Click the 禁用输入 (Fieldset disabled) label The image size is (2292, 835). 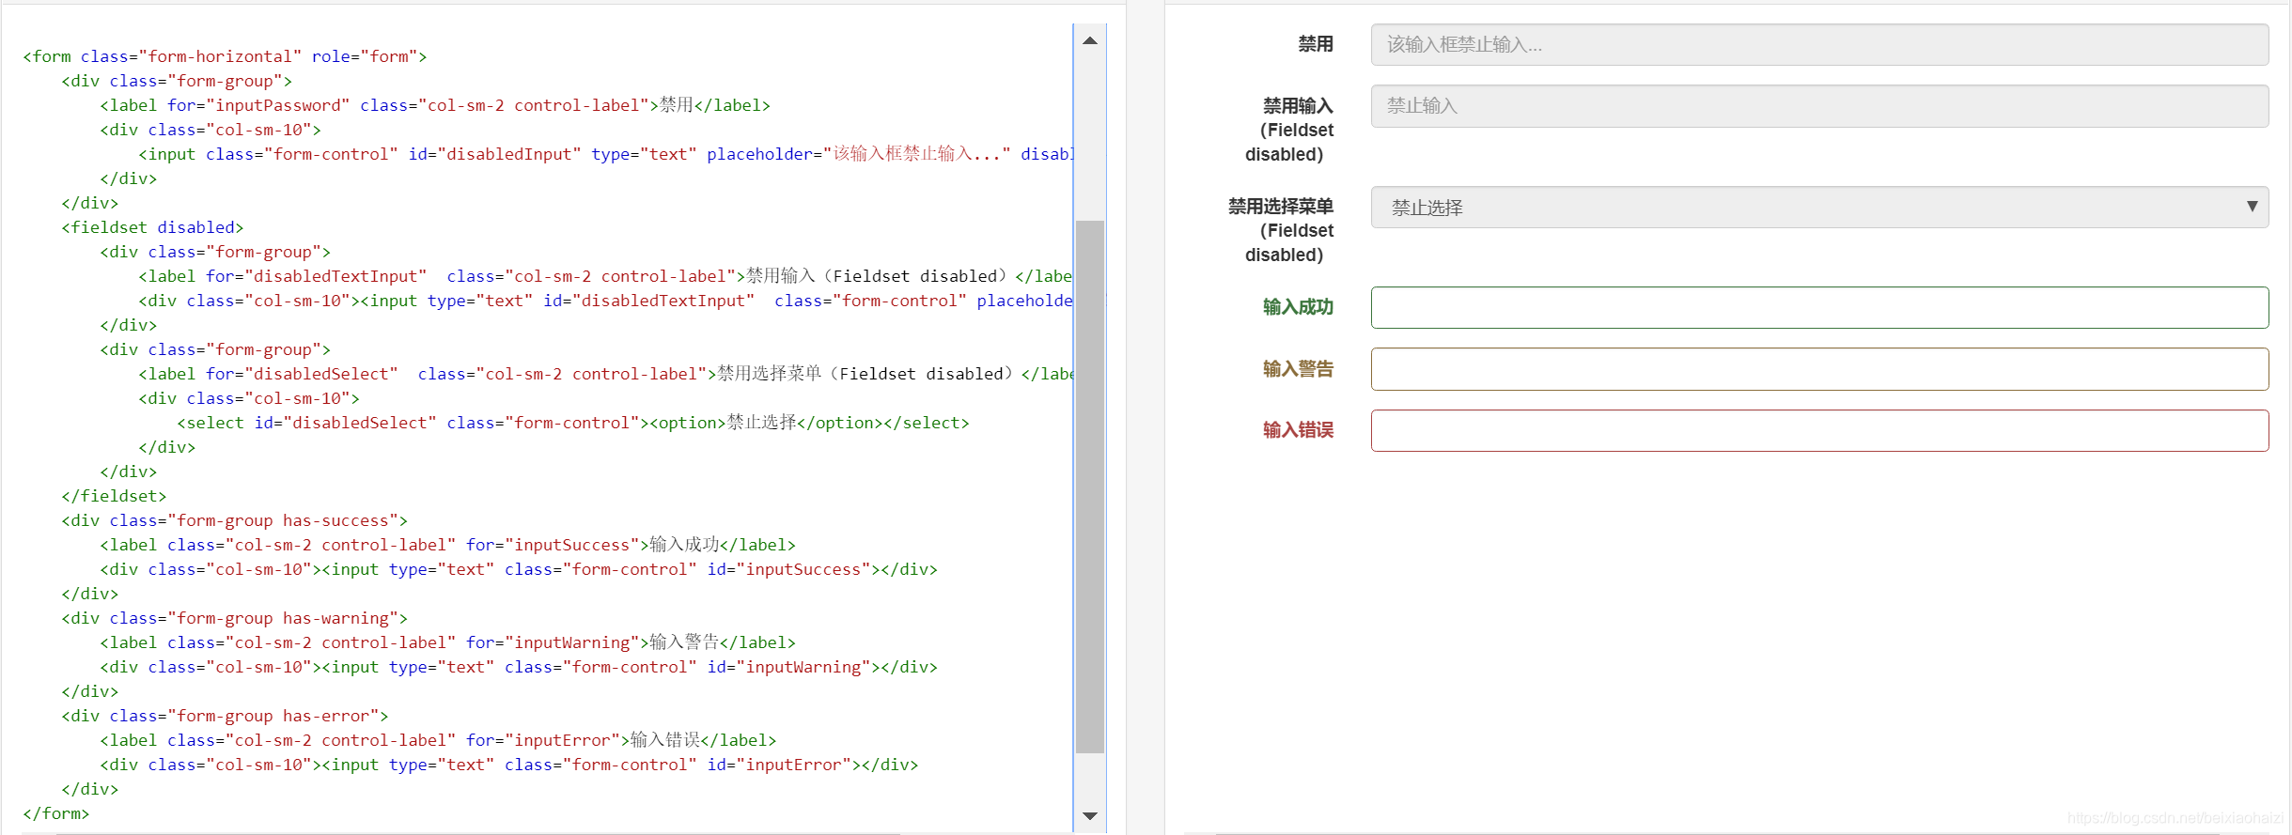pyautogui.click(x=1289, y=130)
